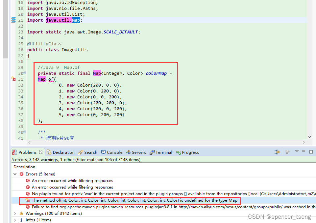This screenshot has height=223, width=316.
Task: Click the bug icon on the Problems tab
Action: click(x=14, y=152)
